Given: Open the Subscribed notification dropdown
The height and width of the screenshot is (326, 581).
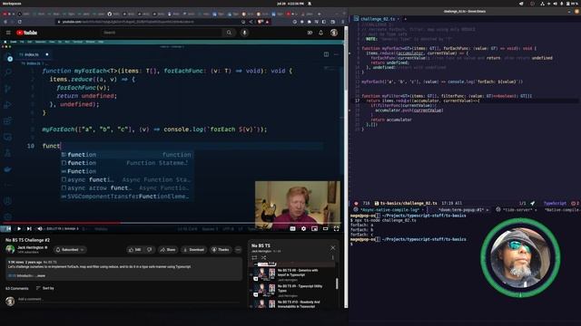Looking at the screenshot, I should 70,250.
